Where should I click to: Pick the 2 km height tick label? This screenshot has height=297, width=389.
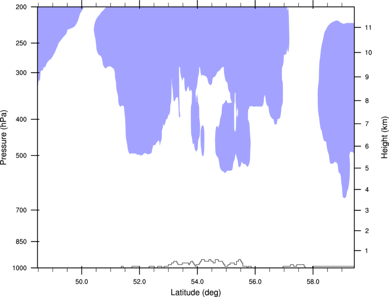tap(367, 231)
